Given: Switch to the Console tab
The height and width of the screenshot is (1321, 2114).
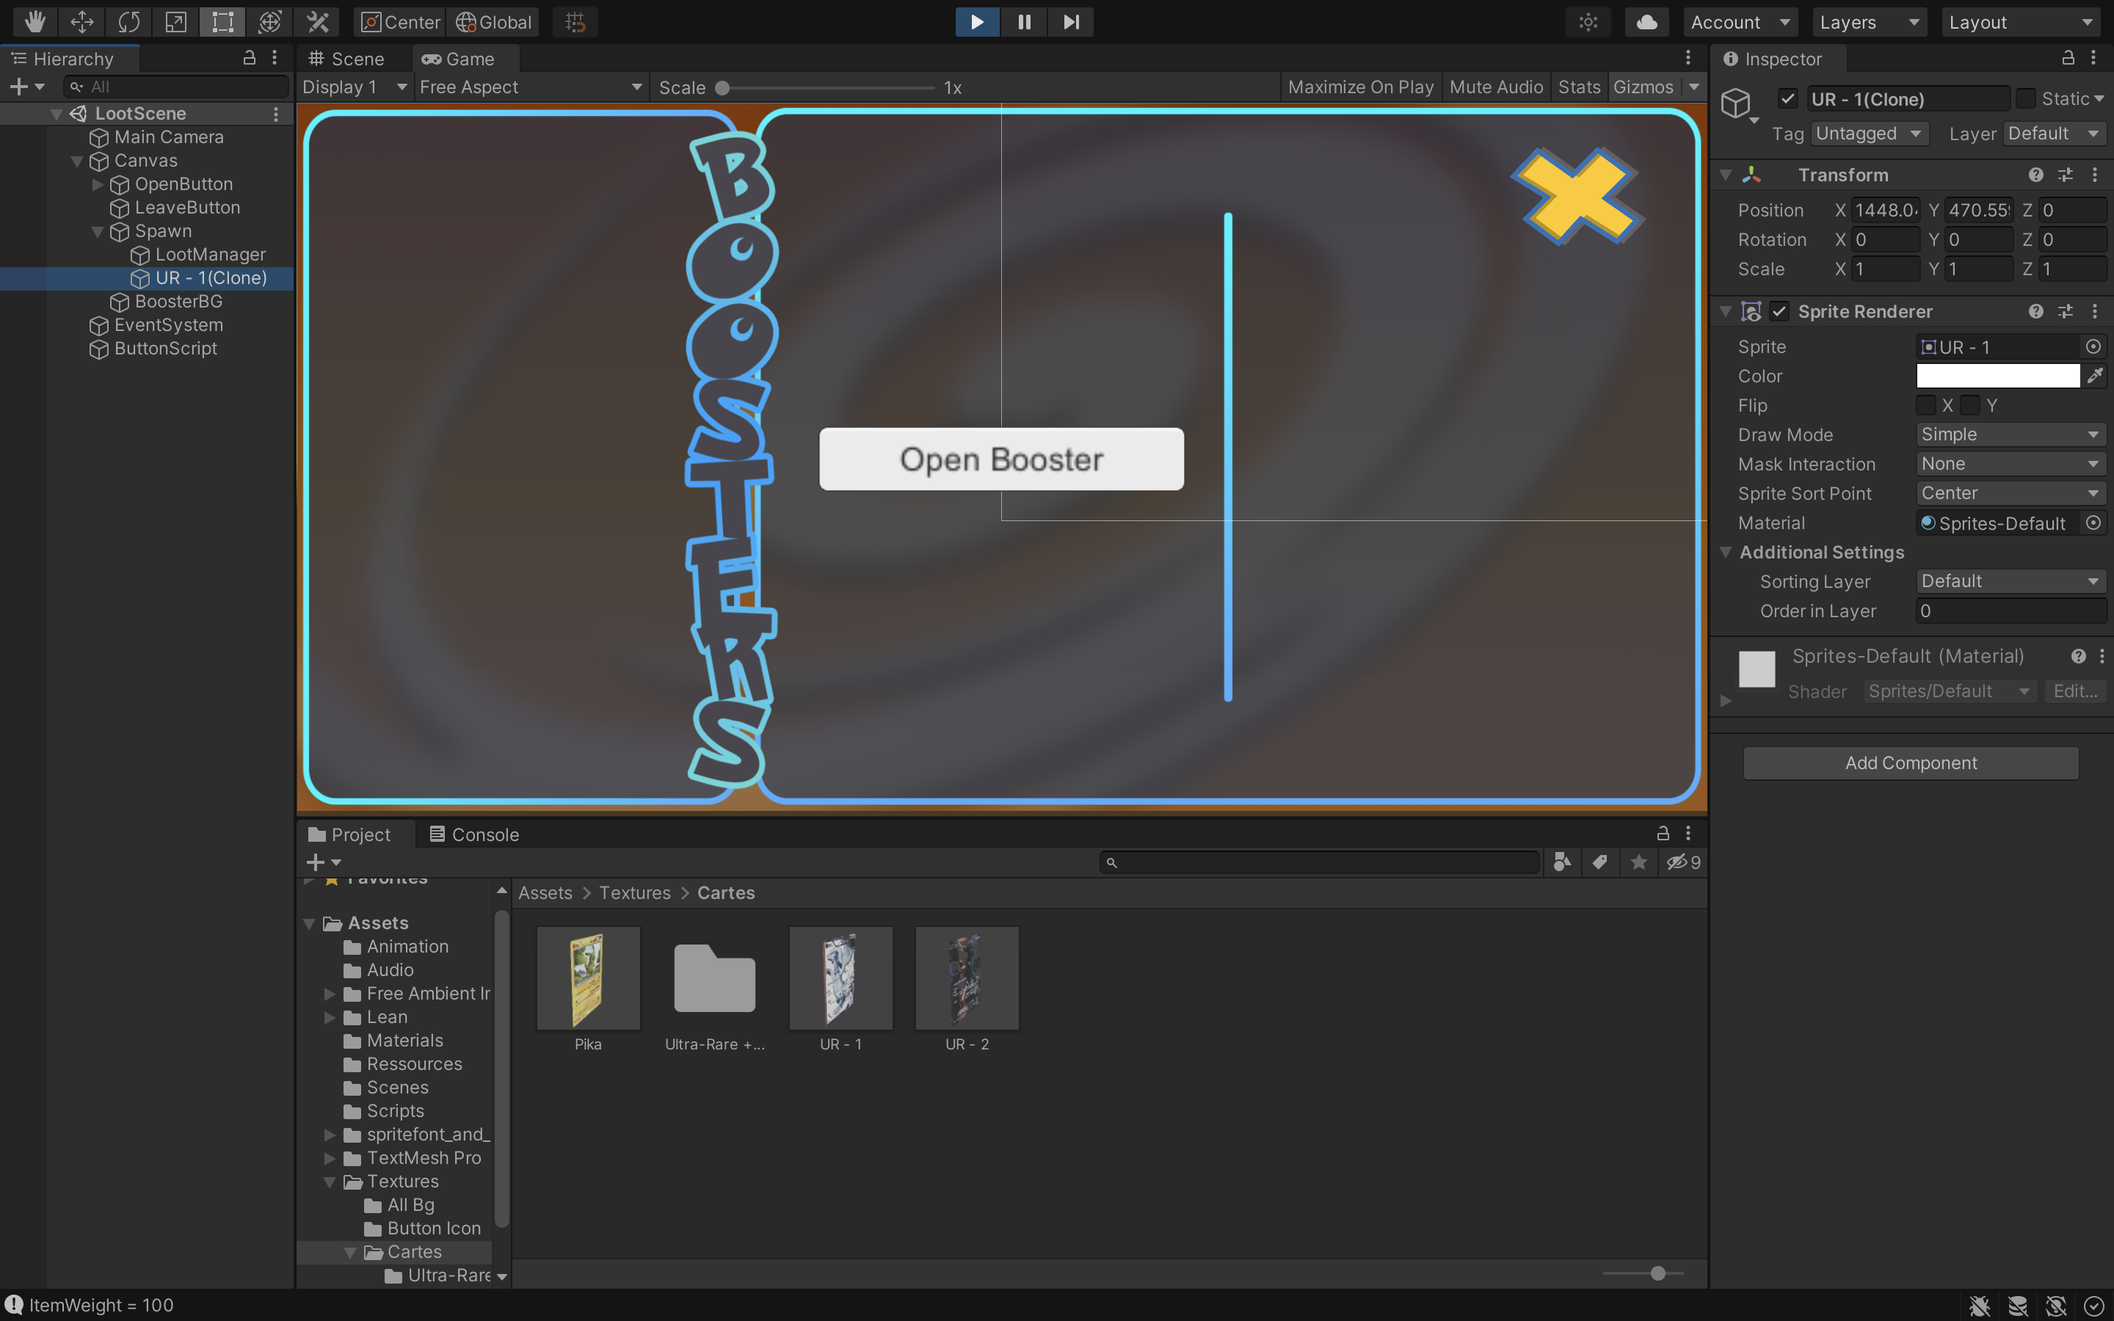Looking at the screenshot, I should 474,834.
